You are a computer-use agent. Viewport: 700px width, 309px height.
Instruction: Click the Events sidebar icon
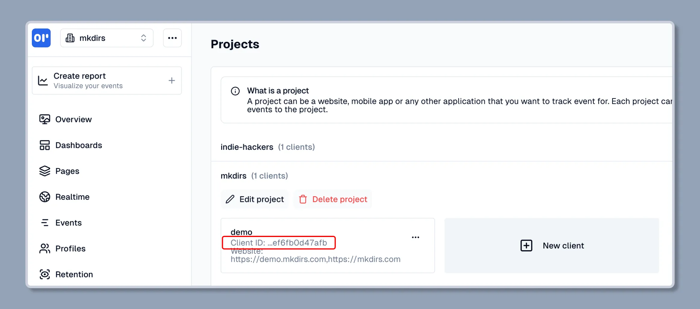pos(44,223)
